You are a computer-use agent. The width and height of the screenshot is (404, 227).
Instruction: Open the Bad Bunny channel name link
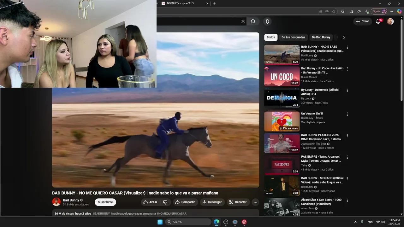[x=71, y=200]
